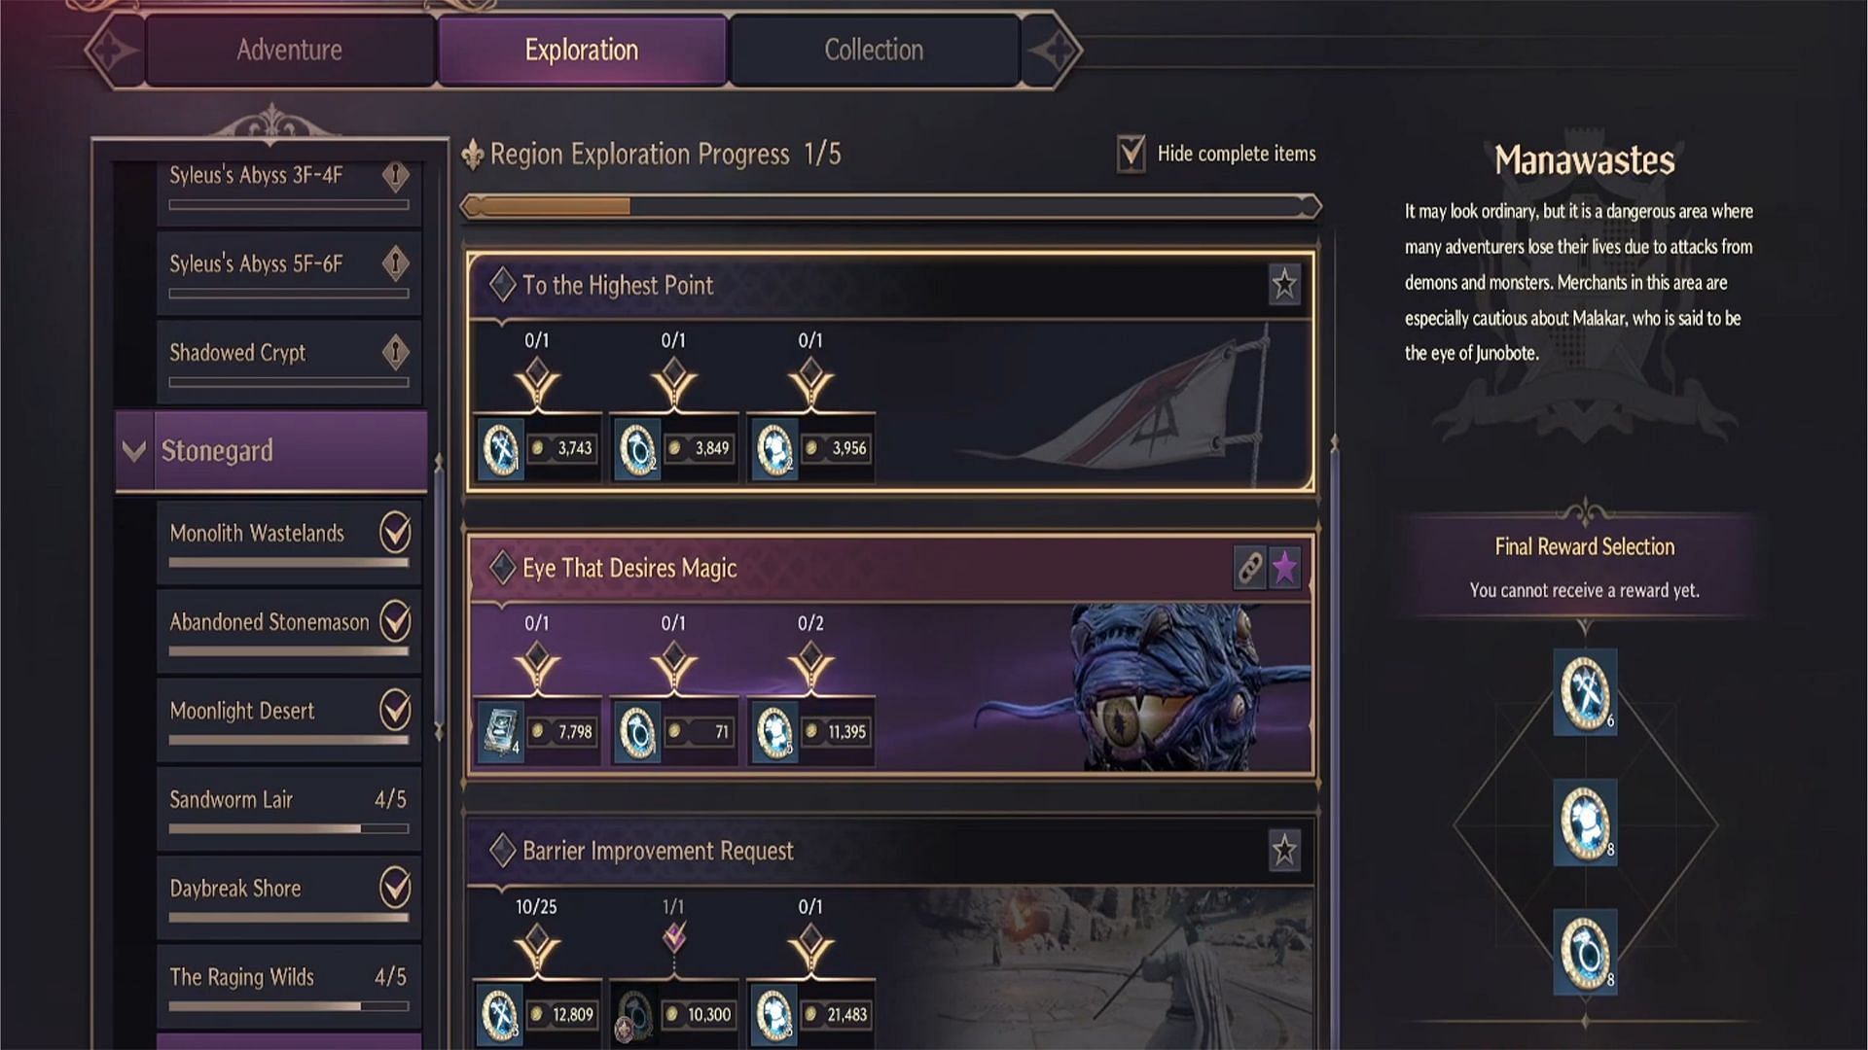Check the Monolith Wastelands completion toggle

pos(395,532)
